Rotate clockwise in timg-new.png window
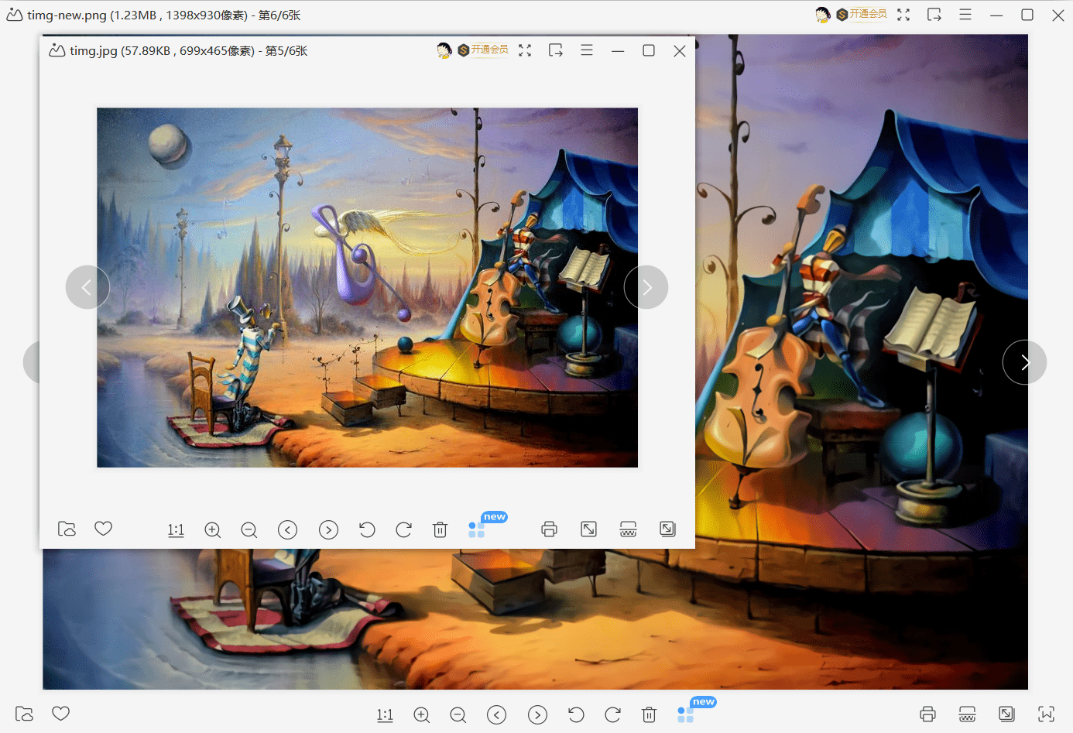Viewport: 1073px width, 733px height. point(612,715)
